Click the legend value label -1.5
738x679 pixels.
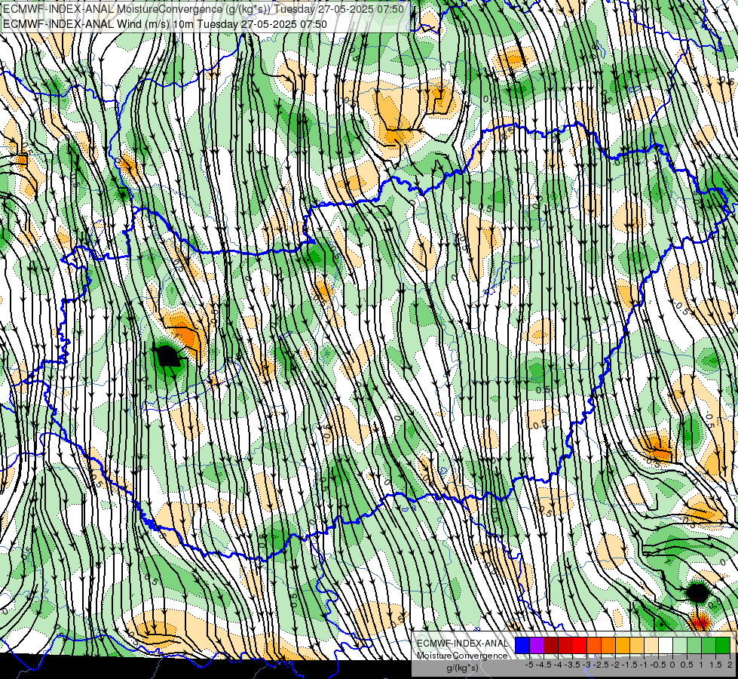pyautogui.click(x=629, y=665)
